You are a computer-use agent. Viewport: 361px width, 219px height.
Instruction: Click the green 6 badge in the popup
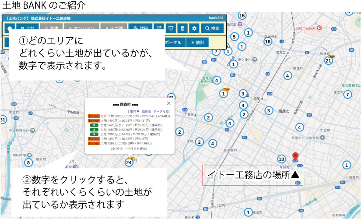coord(94,134)
